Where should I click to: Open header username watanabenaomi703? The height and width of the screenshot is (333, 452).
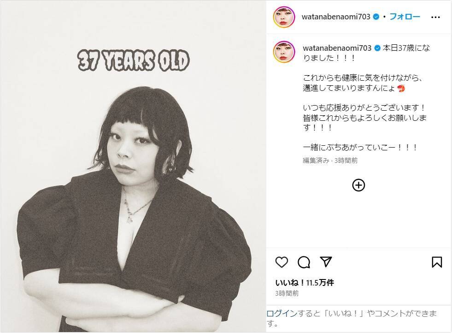click(336, 17)
